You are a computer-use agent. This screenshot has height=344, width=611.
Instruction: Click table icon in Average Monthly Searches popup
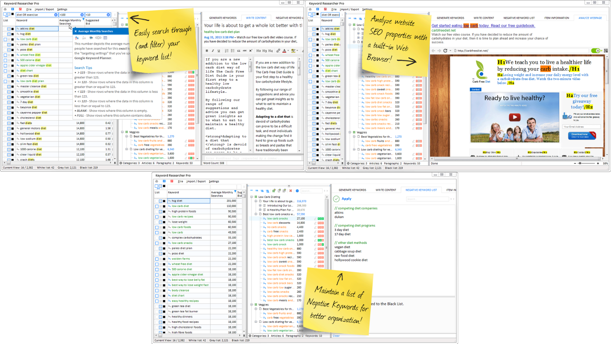[x=105, y=38]
